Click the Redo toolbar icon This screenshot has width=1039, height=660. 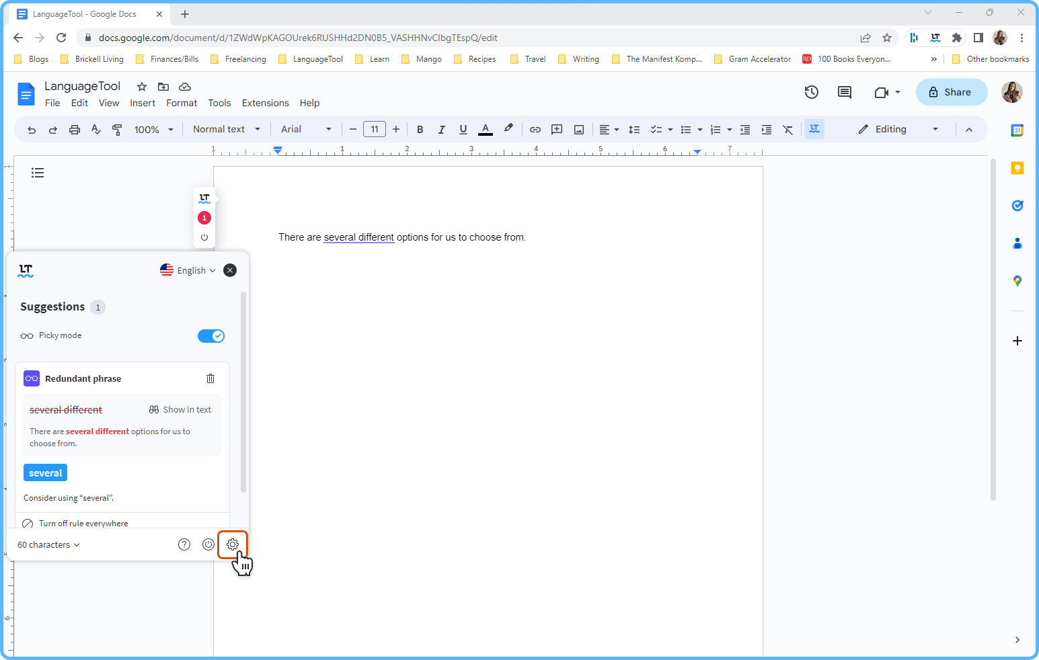(x=53, y=130)
